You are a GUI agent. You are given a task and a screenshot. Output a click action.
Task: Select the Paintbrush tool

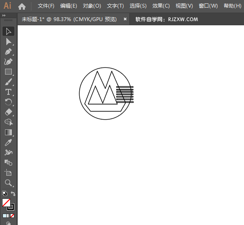click(8, 82)
